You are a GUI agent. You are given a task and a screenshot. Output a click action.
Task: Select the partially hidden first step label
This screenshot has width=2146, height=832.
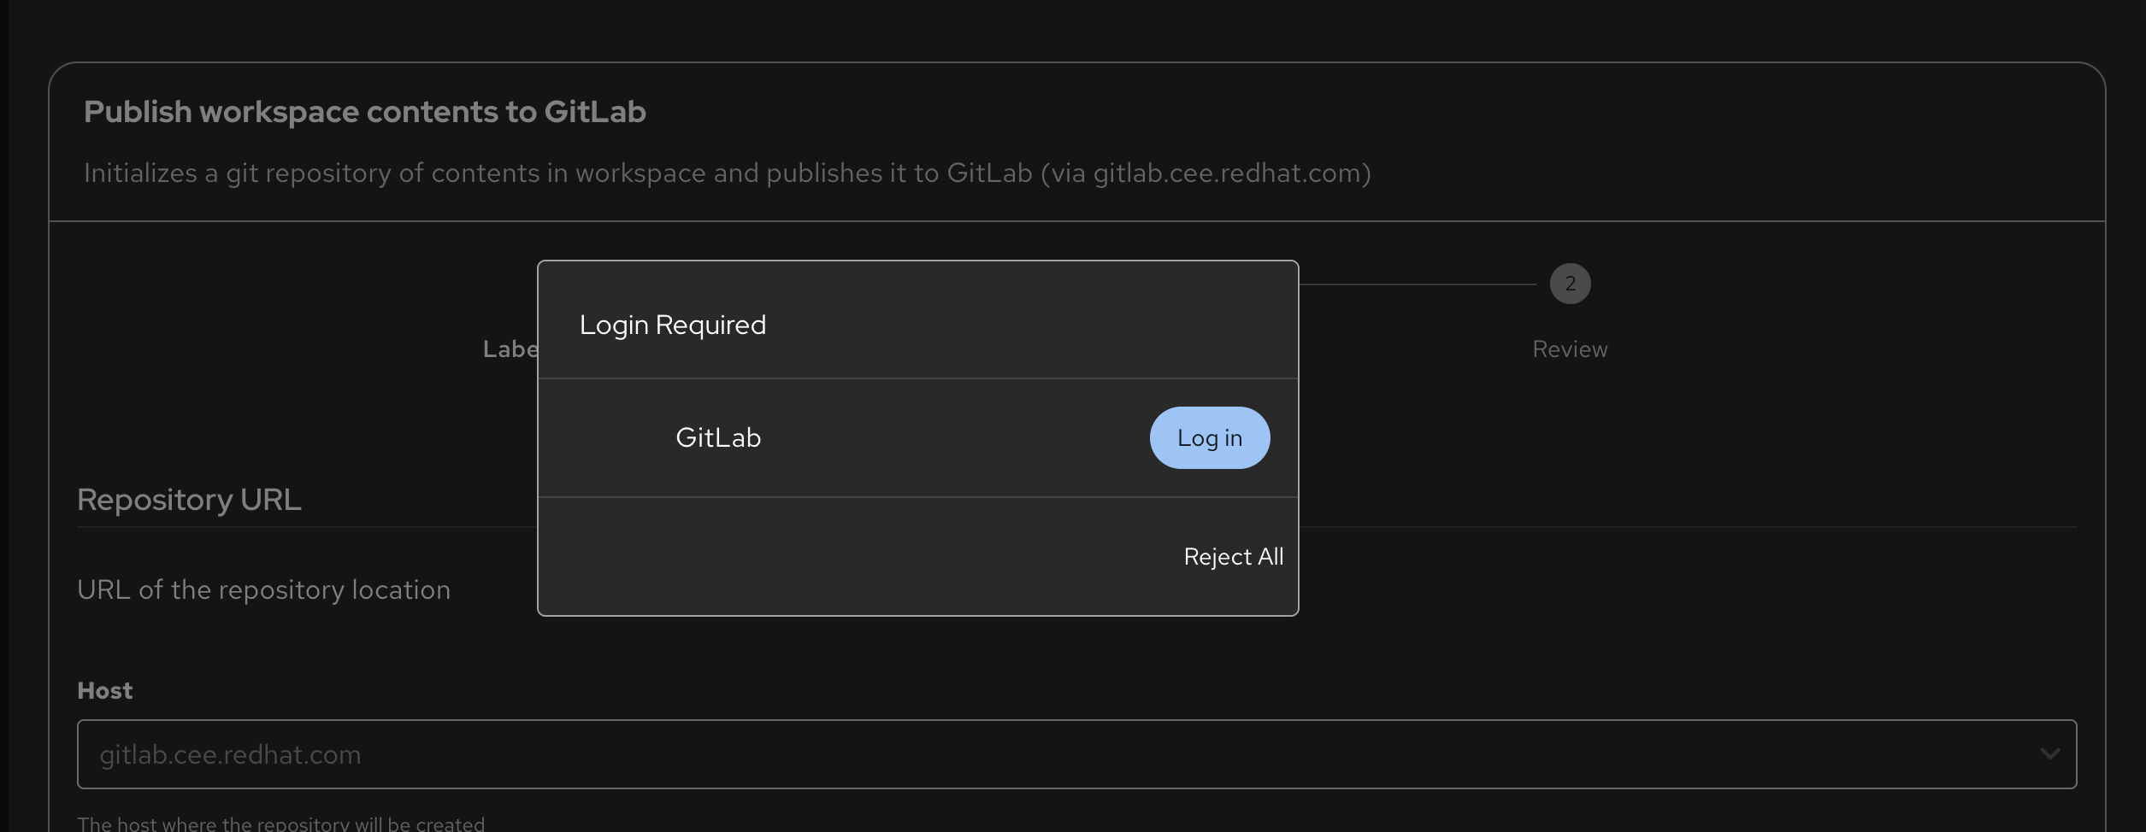(x=510, y=349)
